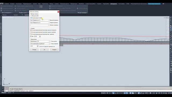This screenshot has height=97, width=172.
Task: Toggle the Шаг checkbox
Action: [x=31, y=36]
